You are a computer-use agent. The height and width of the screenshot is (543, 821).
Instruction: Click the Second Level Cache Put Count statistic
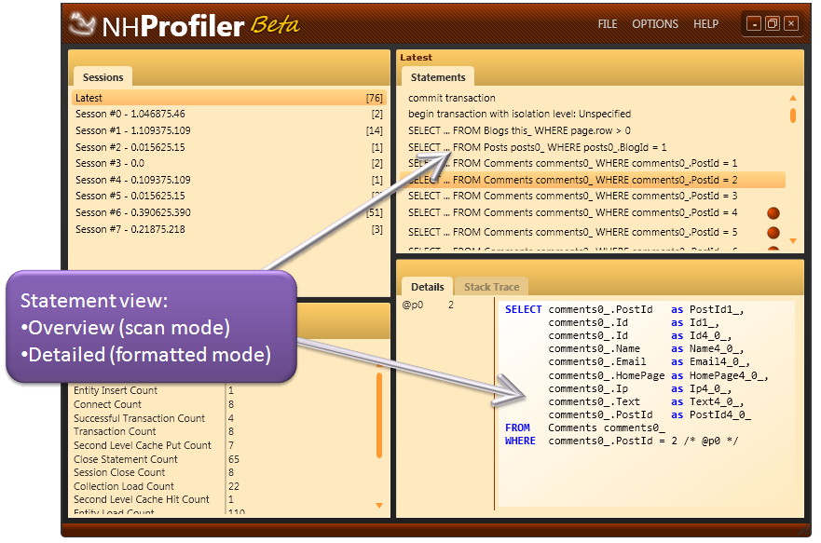(x=143, y=445)
